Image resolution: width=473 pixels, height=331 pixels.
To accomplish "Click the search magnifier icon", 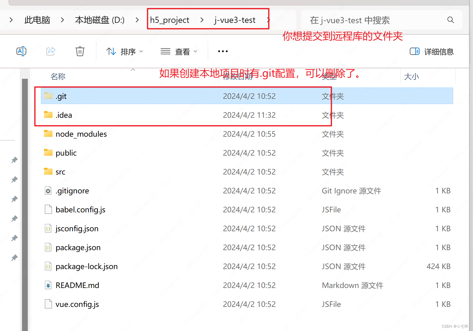I will pyautogui.click(x=450, y=20).
